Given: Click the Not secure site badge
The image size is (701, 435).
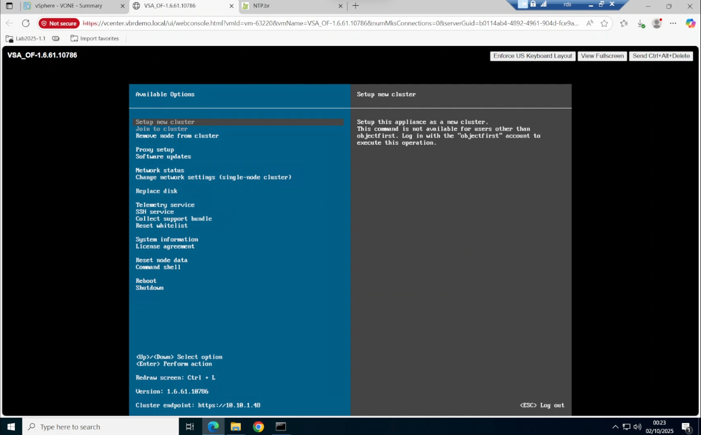Looking at the screenshot, I should pos(59,23).
